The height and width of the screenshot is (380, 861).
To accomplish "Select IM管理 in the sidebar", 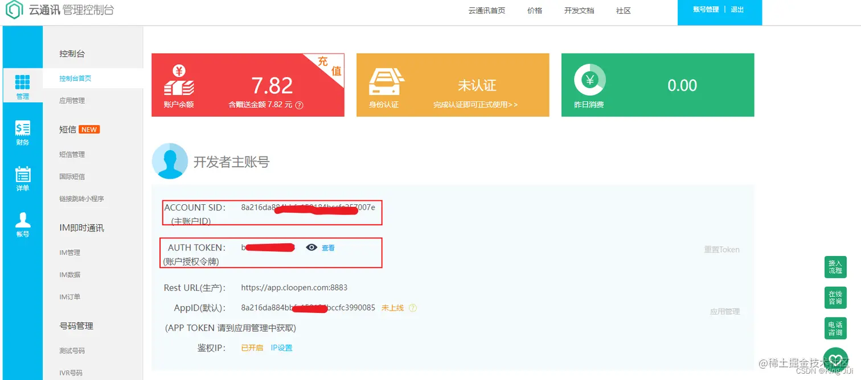I will tap(70, 253).
